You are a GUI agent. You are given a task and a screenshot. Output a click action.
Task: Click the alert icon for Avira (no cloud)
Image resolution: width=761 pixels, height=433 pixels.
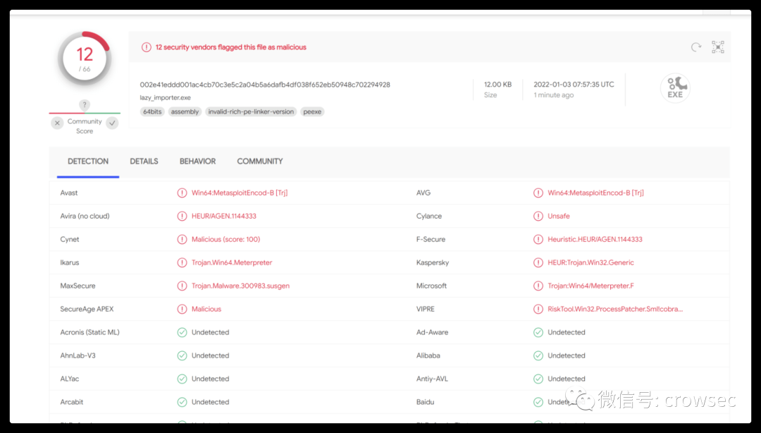coord(182,216)
